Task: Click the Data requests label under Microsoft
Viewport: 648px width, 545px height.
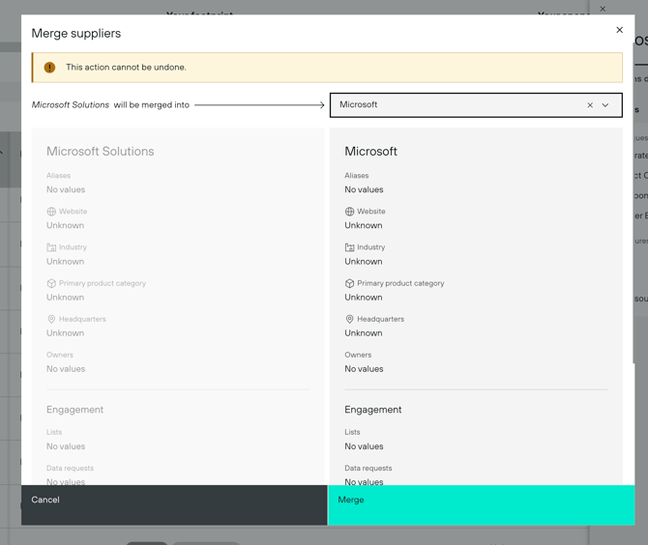Action: [368, 468]
